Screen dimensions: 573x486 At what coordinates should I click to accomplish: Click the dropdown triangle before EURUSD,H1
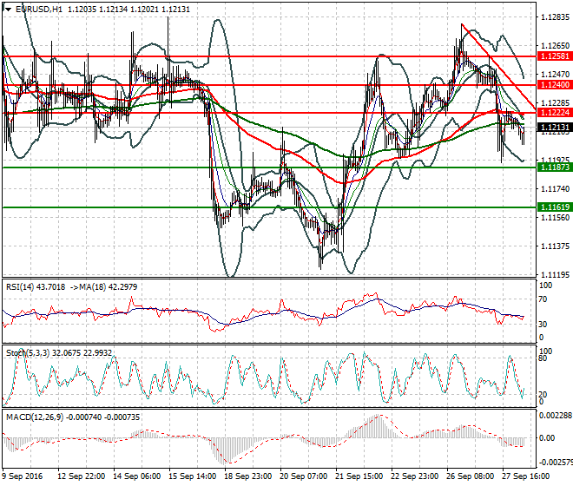tap(8, 9)
